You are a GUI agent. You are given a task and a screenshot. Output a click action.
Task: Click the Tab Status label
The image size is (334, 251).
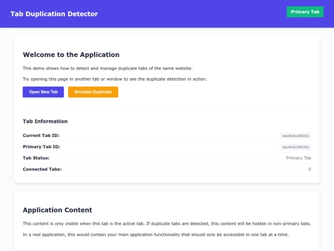[x=36, y=158]
